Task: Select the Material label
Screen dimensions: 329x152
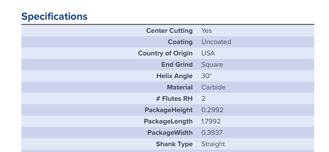Action: tap(180, 87)
